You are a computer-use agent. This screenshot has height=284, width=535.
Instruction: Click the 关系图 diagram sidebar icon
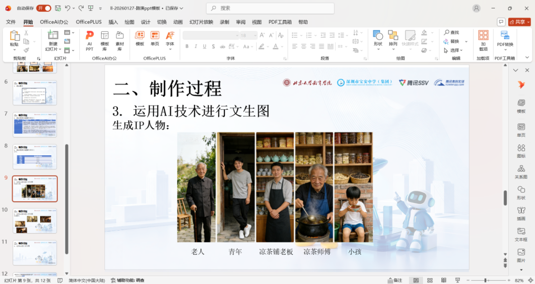tap(521, 172)
